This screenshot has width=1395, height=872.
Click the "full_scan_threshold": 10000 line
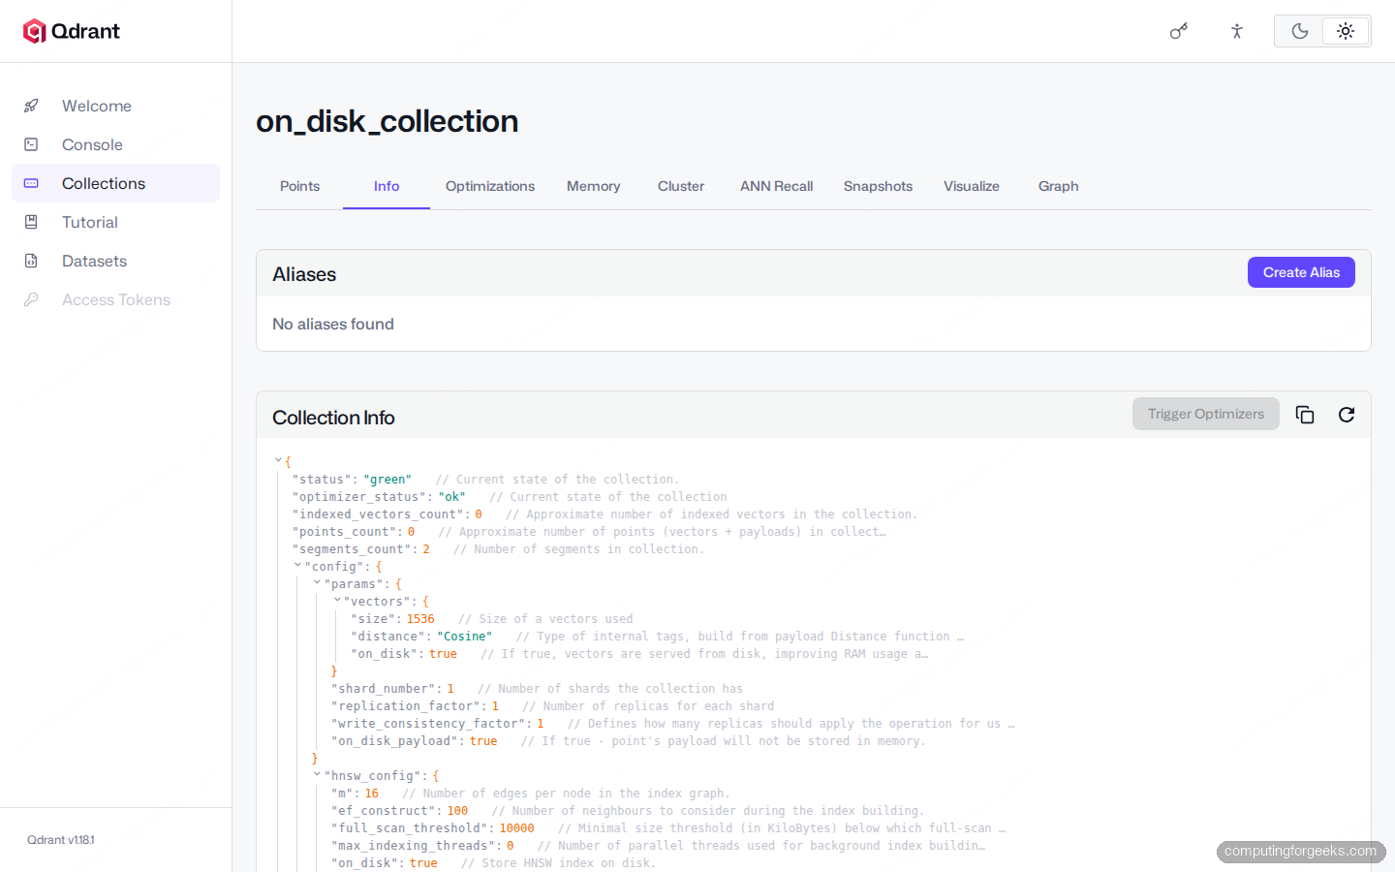[x=433, y=828]
